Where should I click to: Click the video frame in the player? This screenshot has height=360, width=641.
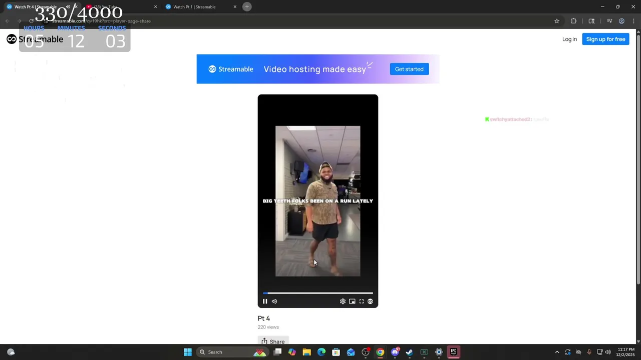click(x=317, y=201)
